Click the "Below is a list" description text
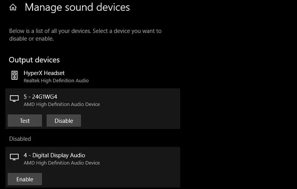The width and height of the screenshot is (297, 189). point(85,31)
